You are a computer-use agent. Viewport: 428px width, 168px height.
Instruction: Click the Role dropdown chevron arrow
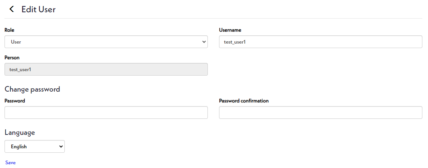(204, 42)
